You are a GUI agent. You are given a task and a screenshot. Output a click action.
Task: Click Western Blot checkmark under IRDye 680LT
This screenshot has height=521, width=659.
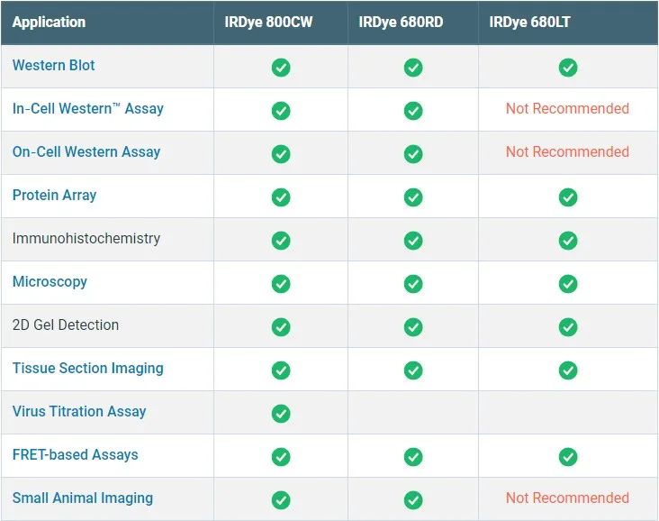pyautogui.click(x=568, y=68)
